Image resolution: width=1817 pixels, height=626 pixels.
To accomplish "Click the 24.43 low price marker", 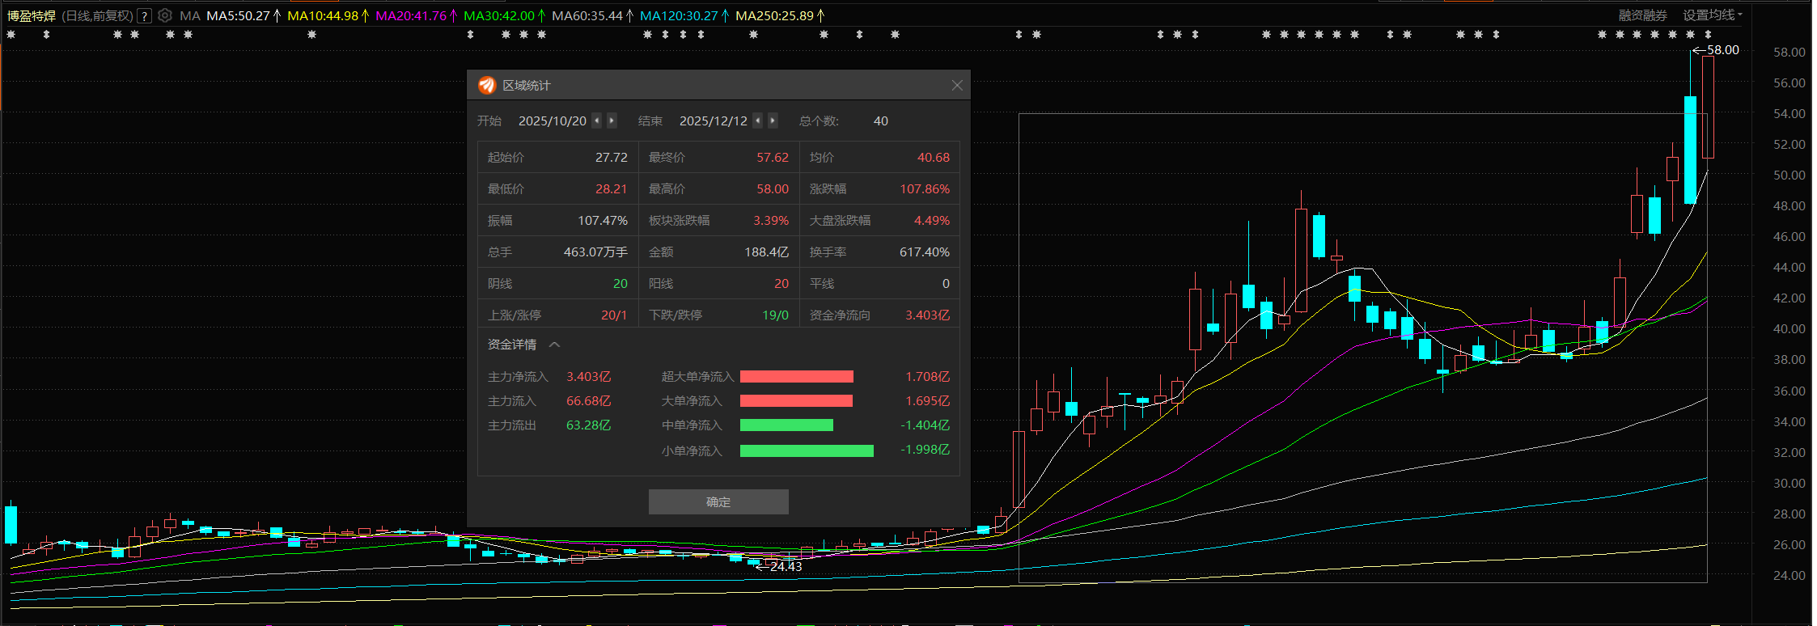I will coord(785,566).
